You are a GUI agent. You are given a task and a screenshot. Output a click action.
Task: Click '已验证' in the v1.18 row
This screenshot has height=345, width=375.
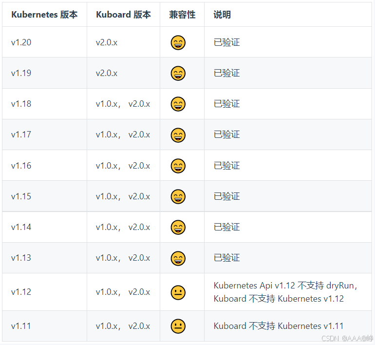(227, 104)
